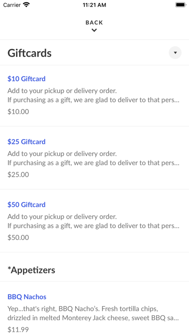
Task: Tap the Wi-Fi status icon
Action: (27, 5)
